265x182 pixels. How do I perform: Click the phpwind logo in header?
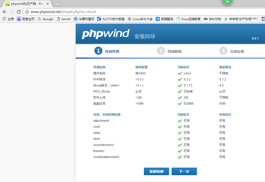pyautogui.click(x=106, y=34)
